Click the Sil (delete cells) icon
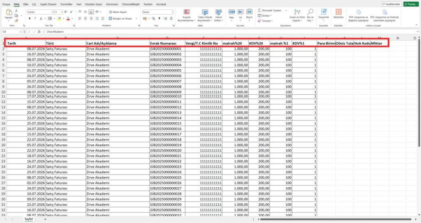The image size is (421, 223). click(241, 12)
